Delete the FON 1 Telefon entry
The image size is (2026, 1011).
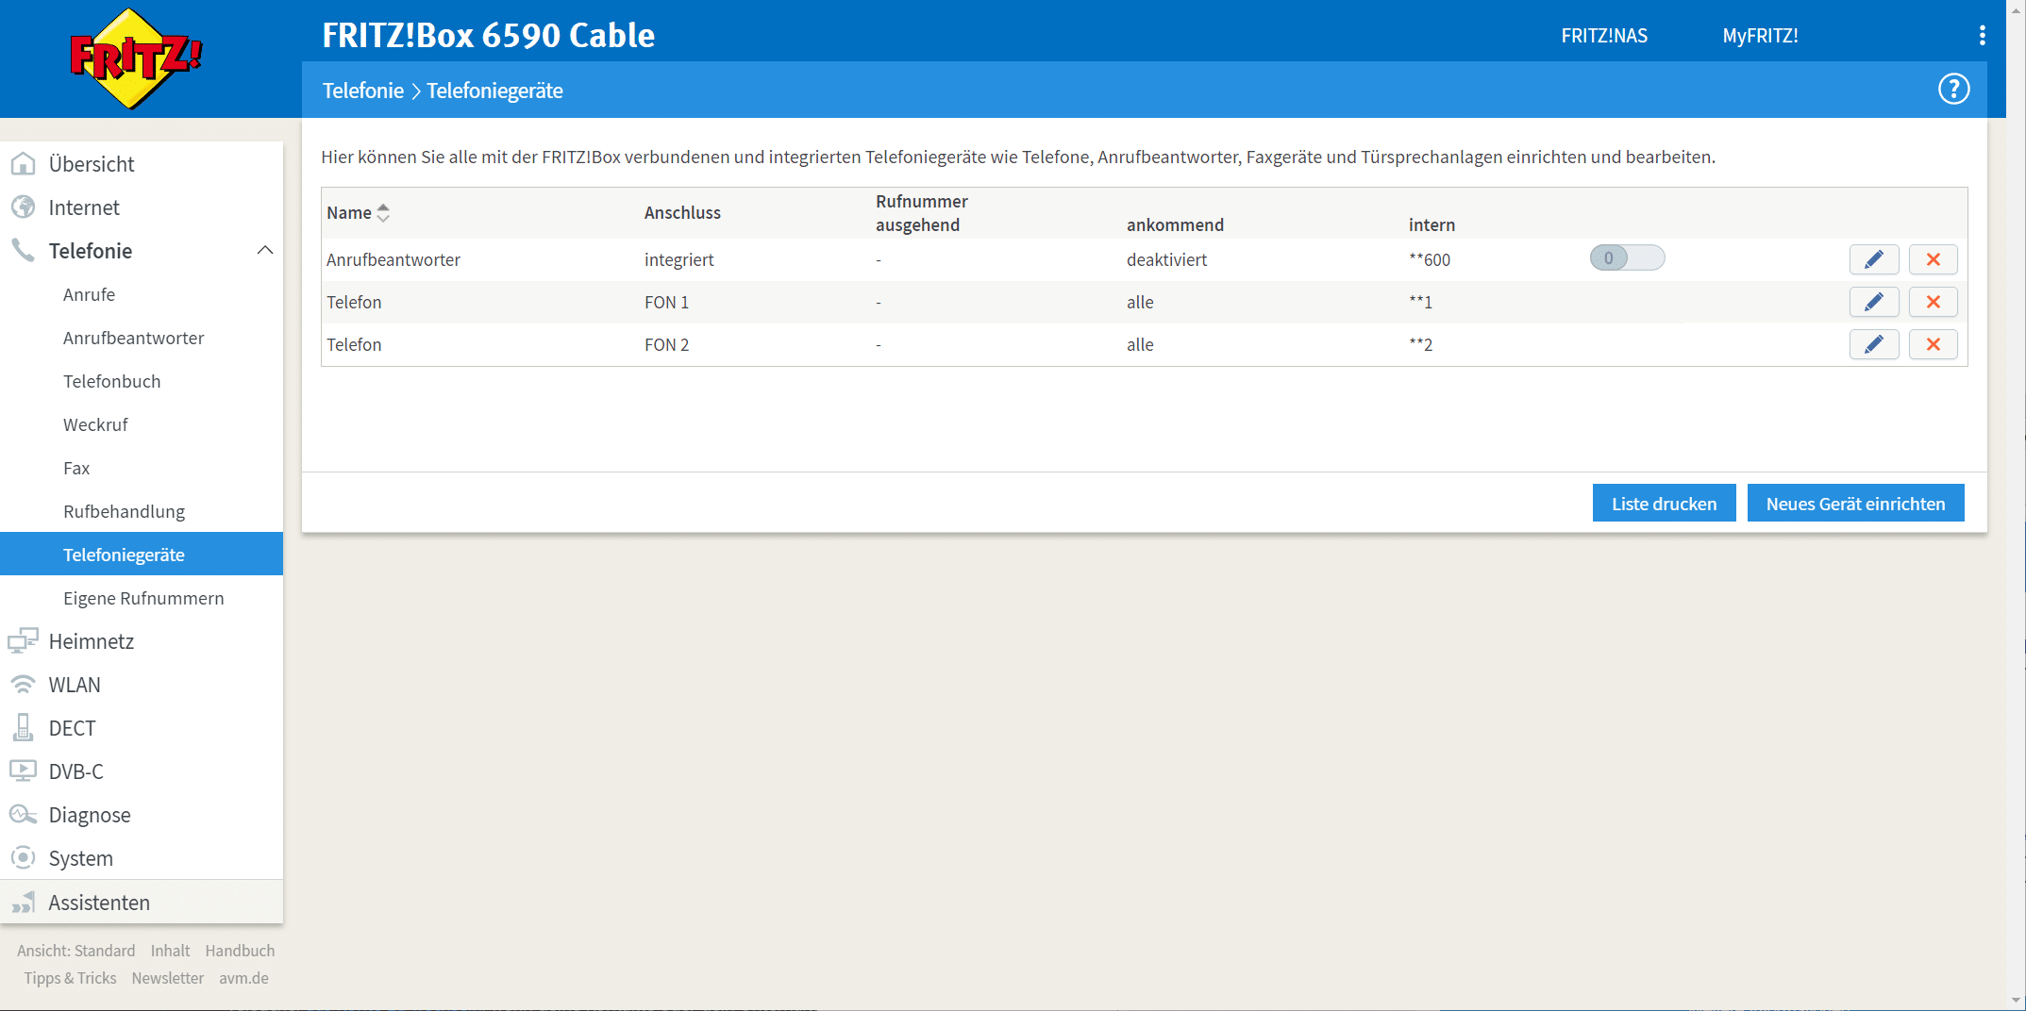coord(1933,302)
